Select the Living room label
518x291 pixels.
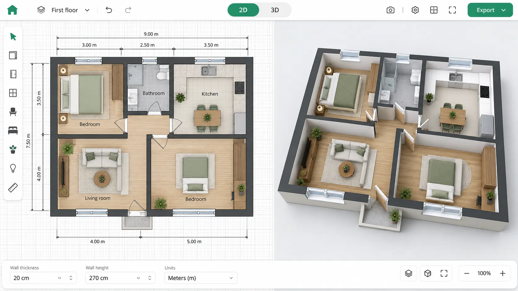click(98, 198)
